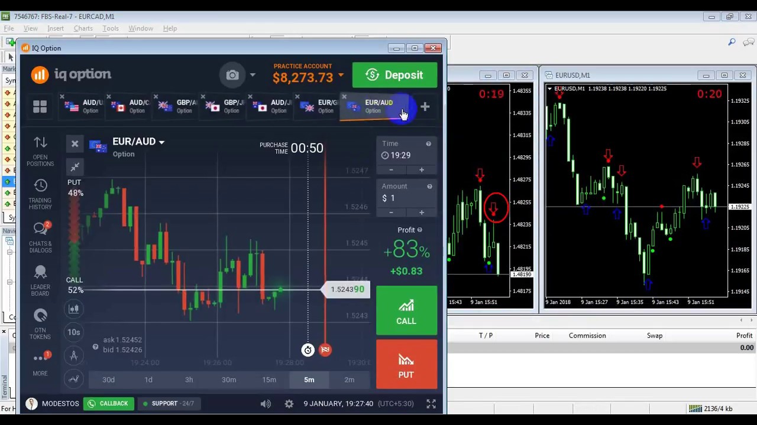Decrease the trade amount
757x425 pixels.
pos(391,212)
